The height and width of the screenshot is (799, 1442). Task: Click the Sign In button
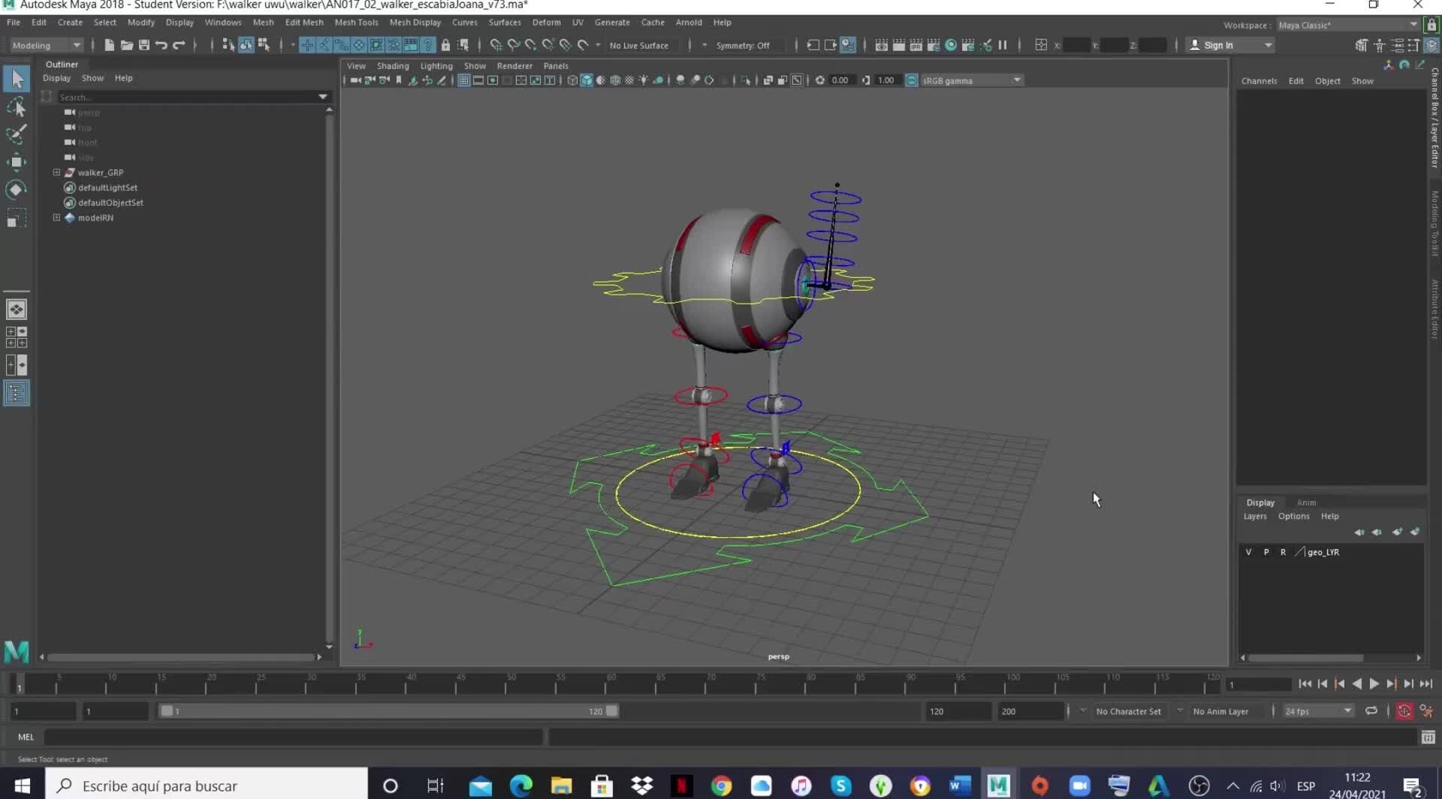(x=1219, y=45)
